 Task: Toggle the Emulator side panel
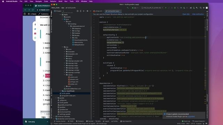(207, 98)
